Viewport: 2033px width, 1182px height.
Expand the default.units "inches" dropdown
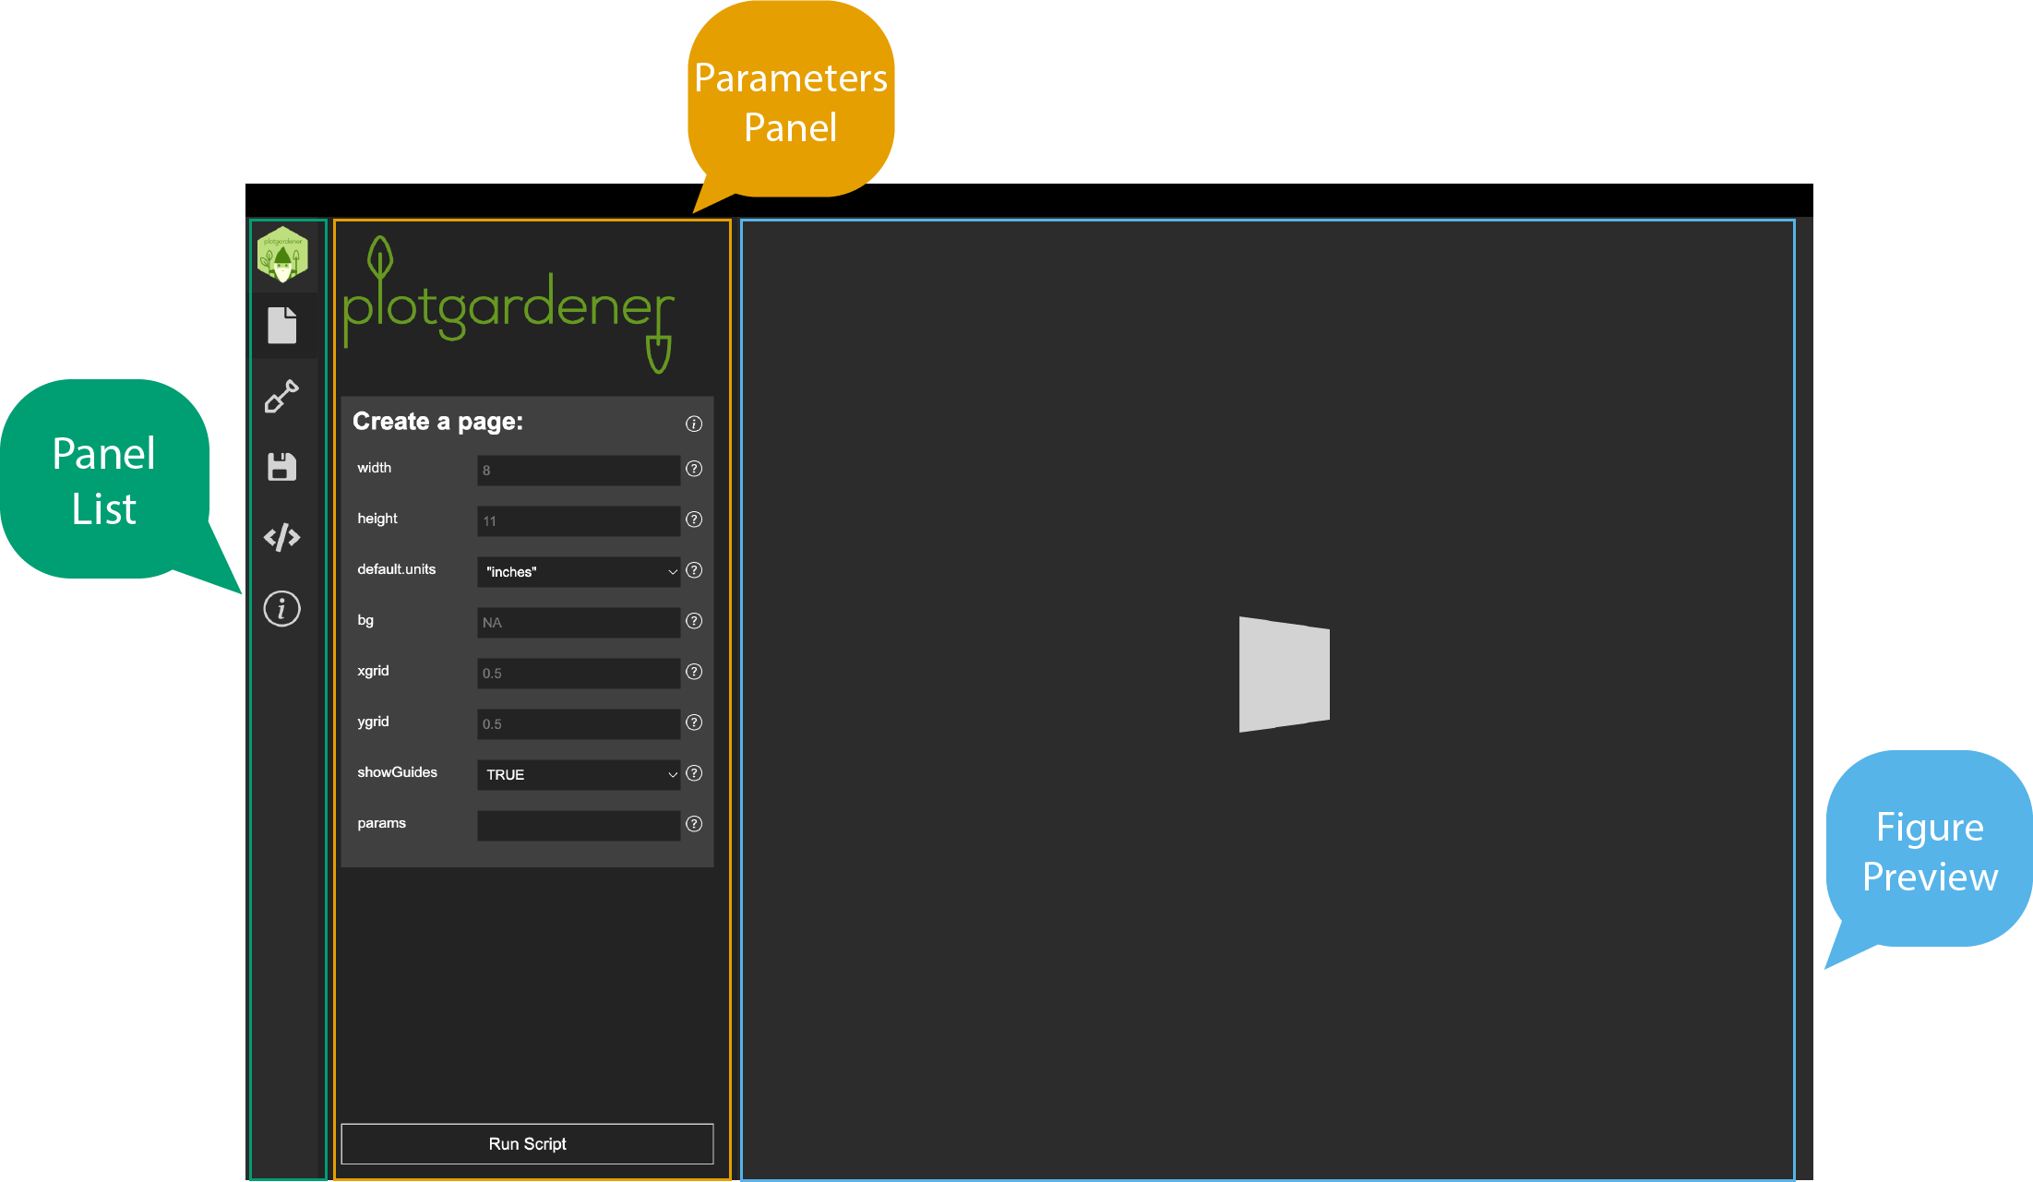(x=579, y=572)
